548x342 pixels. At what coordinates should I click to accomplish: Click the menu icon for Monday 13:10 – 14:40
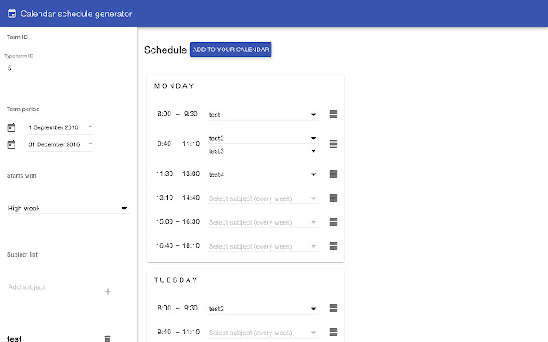pyautogui.click(x=333, y=198)
